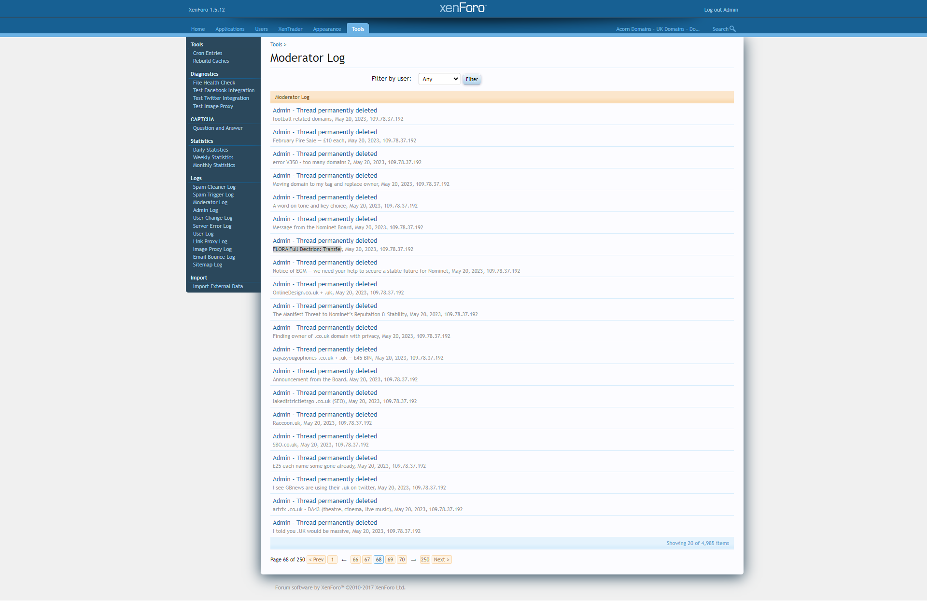Image resolution: width=927 pixels, height=601 pixels.
Task: Open log entry above 'Raccoon.uk'
Action: click(x=325, y=415)
